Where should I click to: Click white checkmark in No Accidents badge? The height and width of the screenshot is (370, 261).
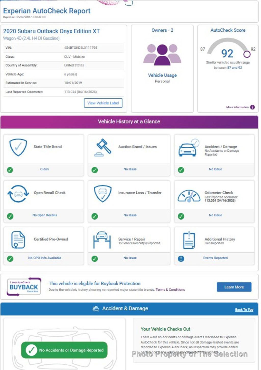[31, 350]
